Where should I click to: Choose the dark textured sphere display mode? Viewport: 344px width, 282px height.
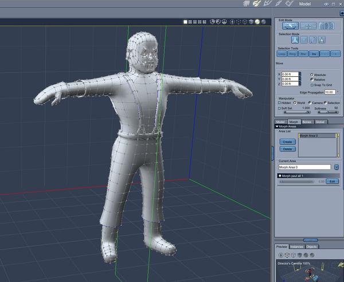pos(264,22)
